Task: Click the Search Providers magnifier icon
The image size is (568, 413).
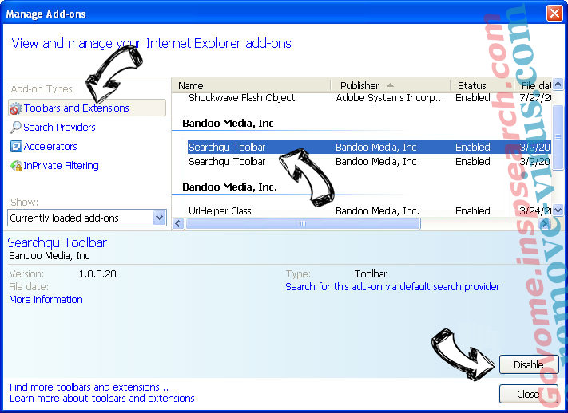Action: coord(15,128)
